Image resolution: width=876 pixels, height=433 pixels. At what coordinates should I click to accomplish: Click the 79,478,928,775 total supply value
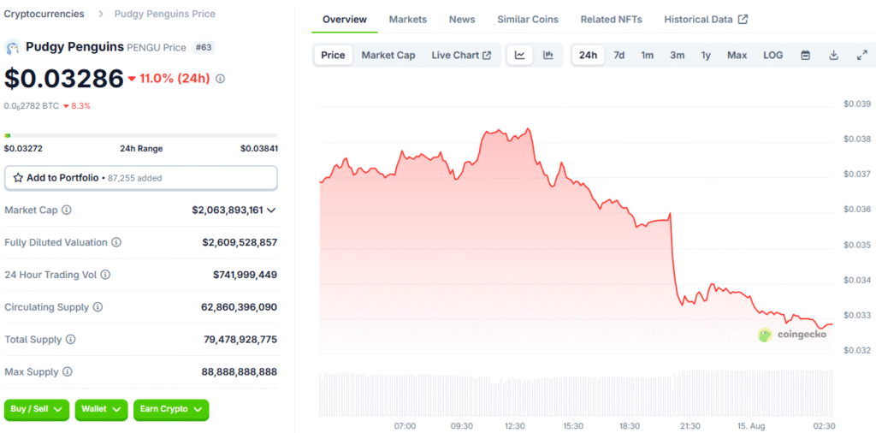[x=240, y=339]
